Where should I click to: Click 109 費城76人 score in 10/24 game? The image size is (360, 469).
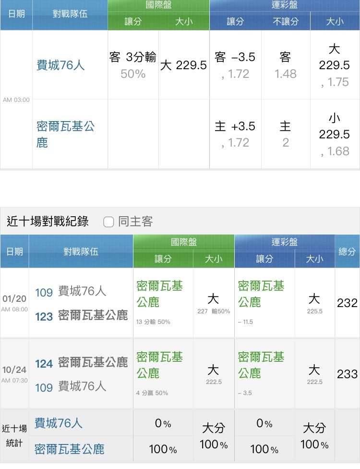point(71,387)
